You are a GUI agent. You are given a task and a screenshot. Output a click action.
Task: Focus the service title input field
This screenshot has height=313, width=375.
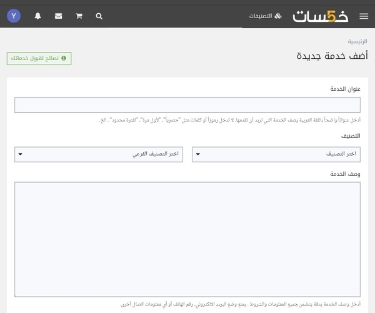click(187, 105)
